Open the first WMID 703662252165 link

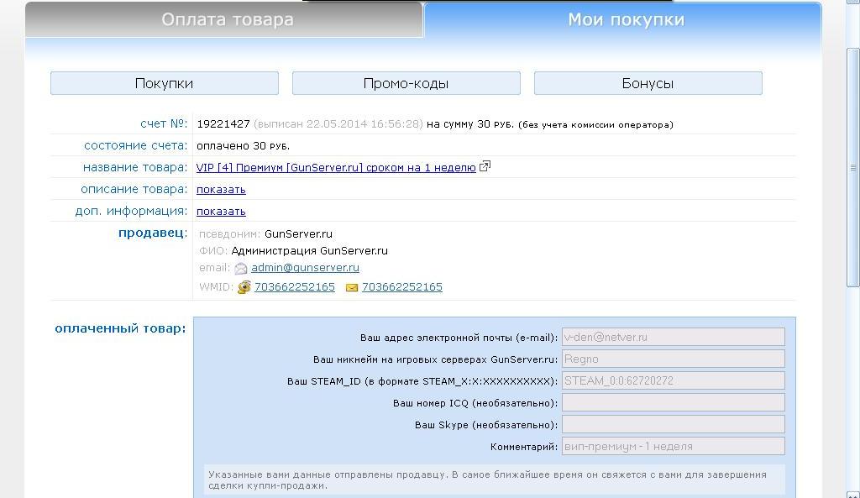(295, 287)
